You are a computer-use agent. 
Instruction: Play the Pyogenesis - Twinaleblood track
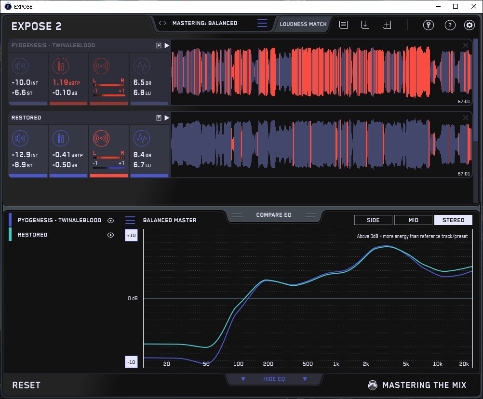click(167, 46)
